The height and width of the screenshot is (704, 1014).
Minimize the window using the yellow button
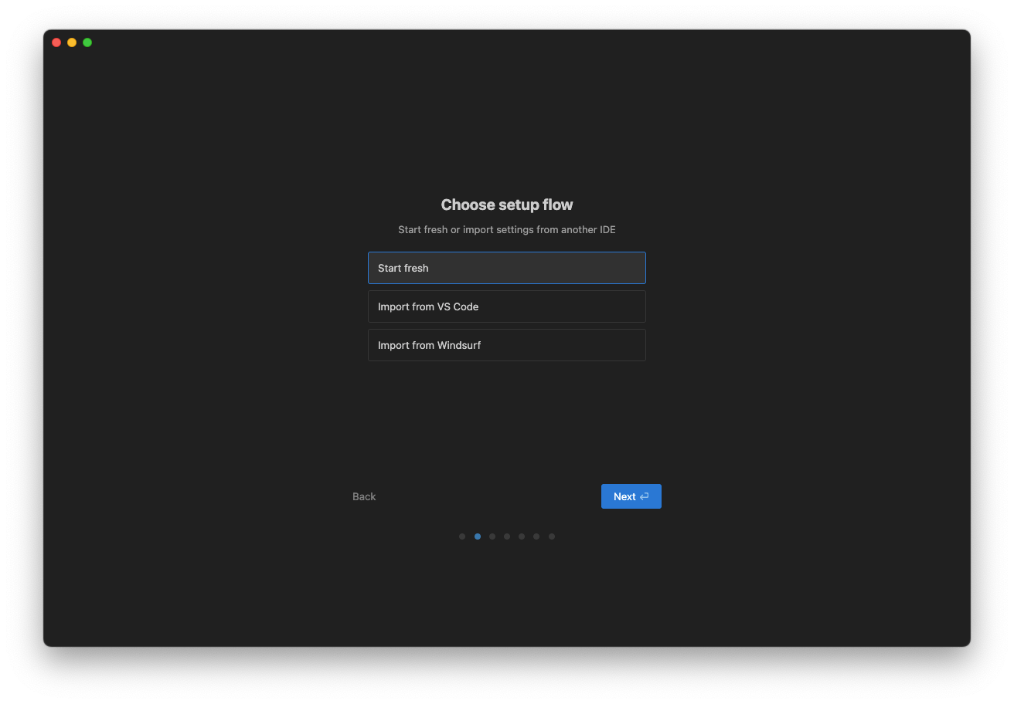click(72, 42)
